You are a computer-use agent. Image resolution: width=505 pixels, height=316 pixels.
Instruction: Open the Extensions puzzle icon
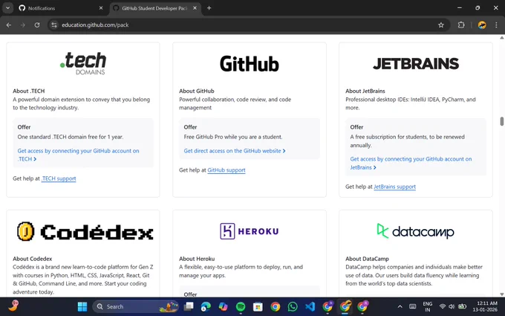pyautogui.click(x=461, y=25)
